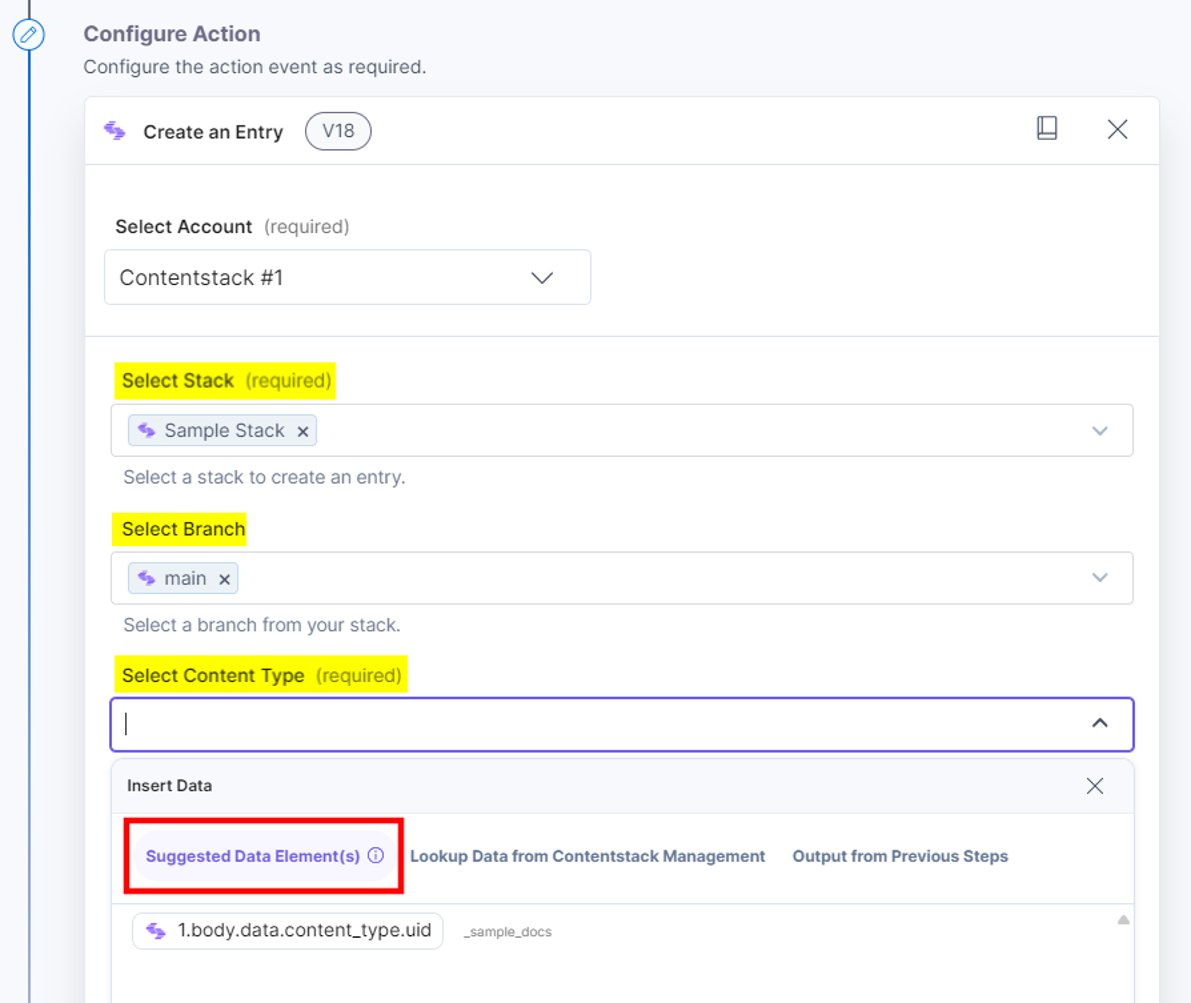The width and height of the screenshot is (1191, 1003).
Task: Open the Select Account dropdown
Action: [x=347, y=278]
